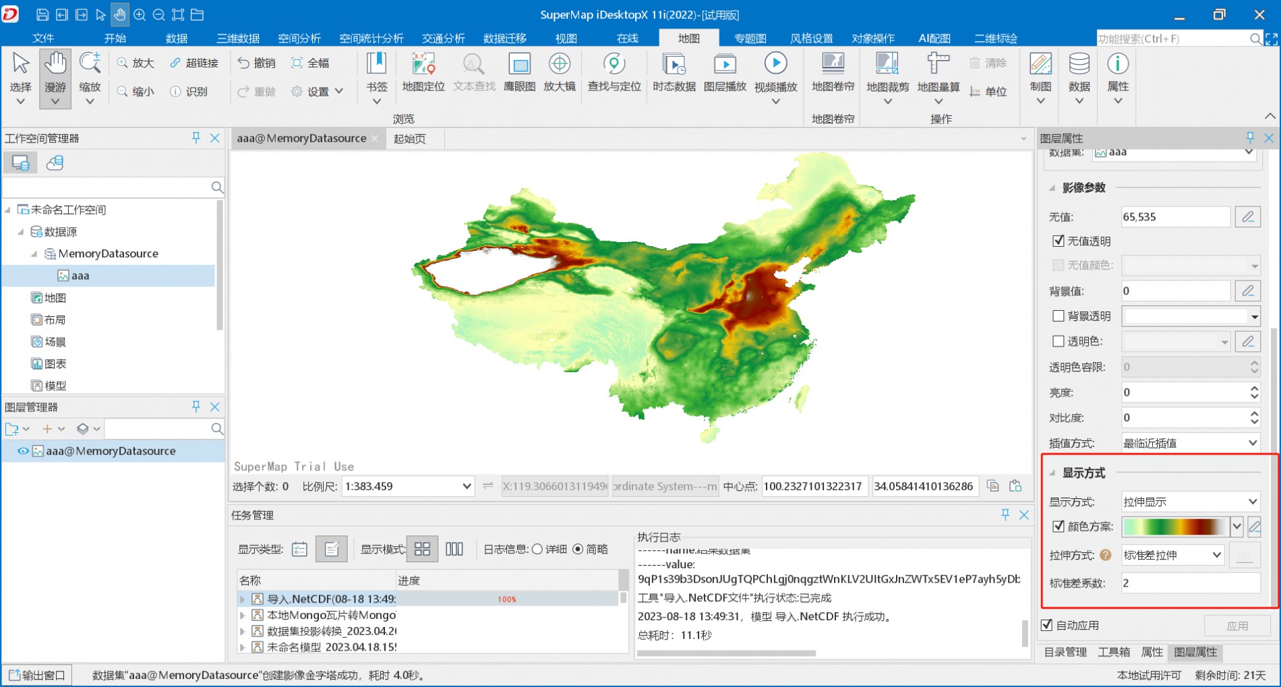Open 显示方式 dropdown 拉伸显示
Viewport: 1281px width, 687px height.
[x=1191, y=501]
